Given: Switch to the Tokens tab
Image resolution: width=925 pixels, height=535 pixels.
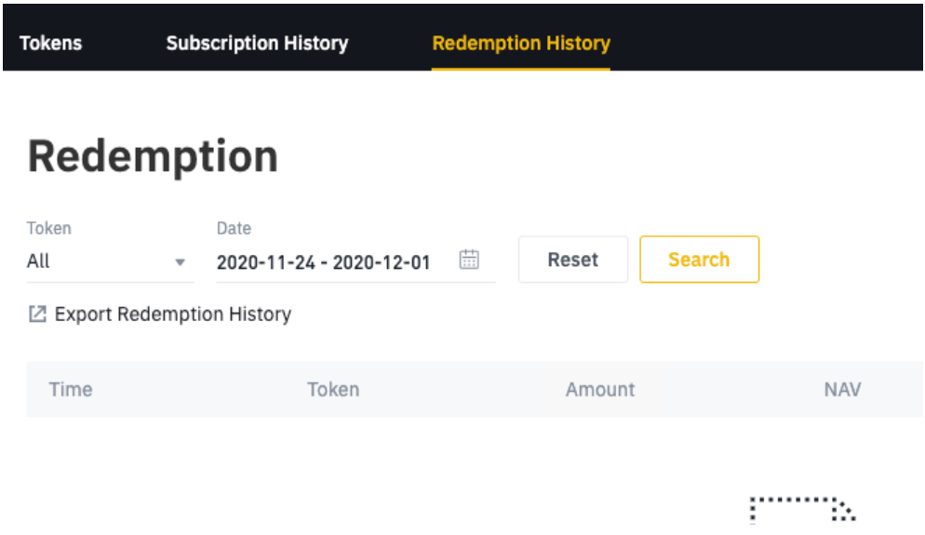Looking at the screenshot, I should point(51,43).
